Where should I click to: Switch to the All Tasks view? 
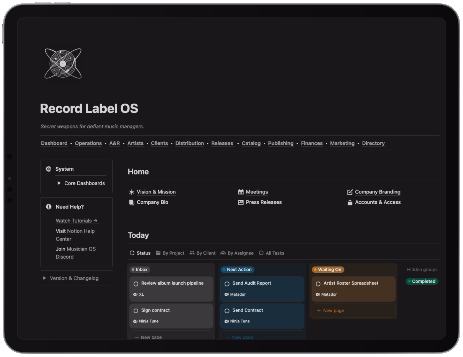272,253
